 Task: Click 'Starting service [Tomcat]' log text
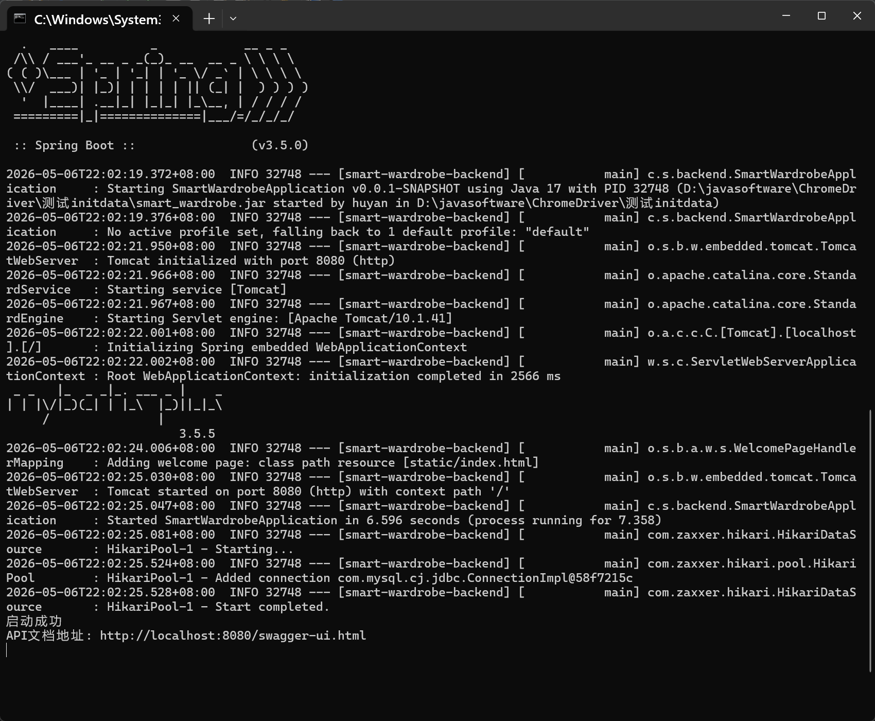197,289
